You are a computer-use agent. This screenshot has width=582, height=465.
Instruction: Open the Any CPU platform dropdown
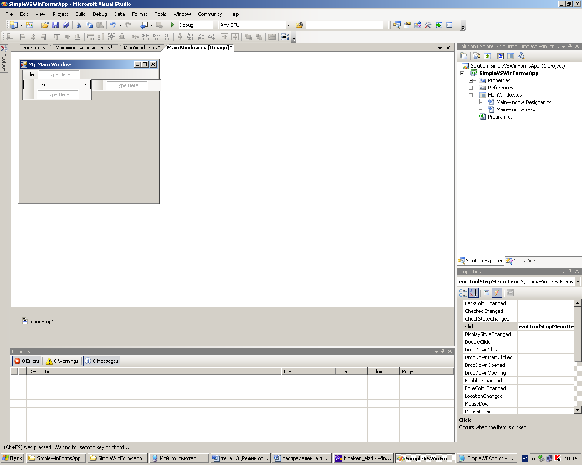[x=288, y=25]
